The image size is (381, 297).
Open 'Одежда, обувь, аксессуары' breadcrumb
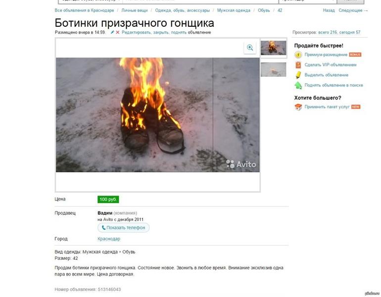point(182,10)
